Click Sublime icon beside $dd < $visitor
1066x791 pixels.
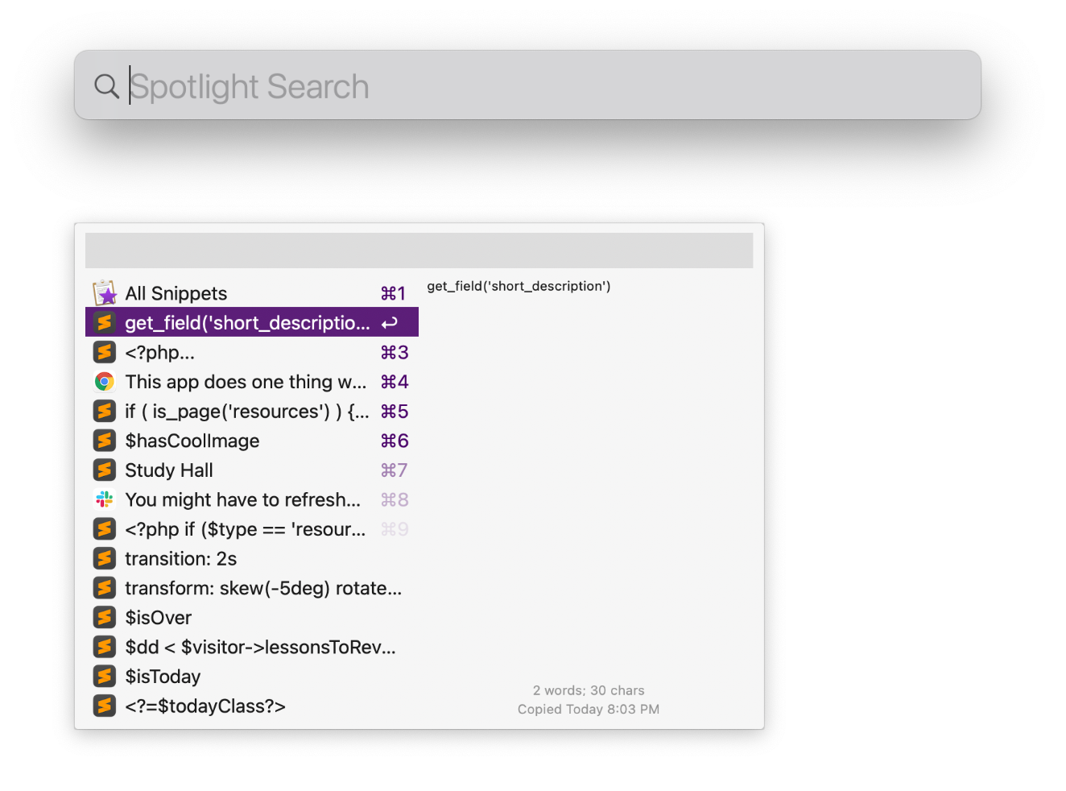click(105, 647)
